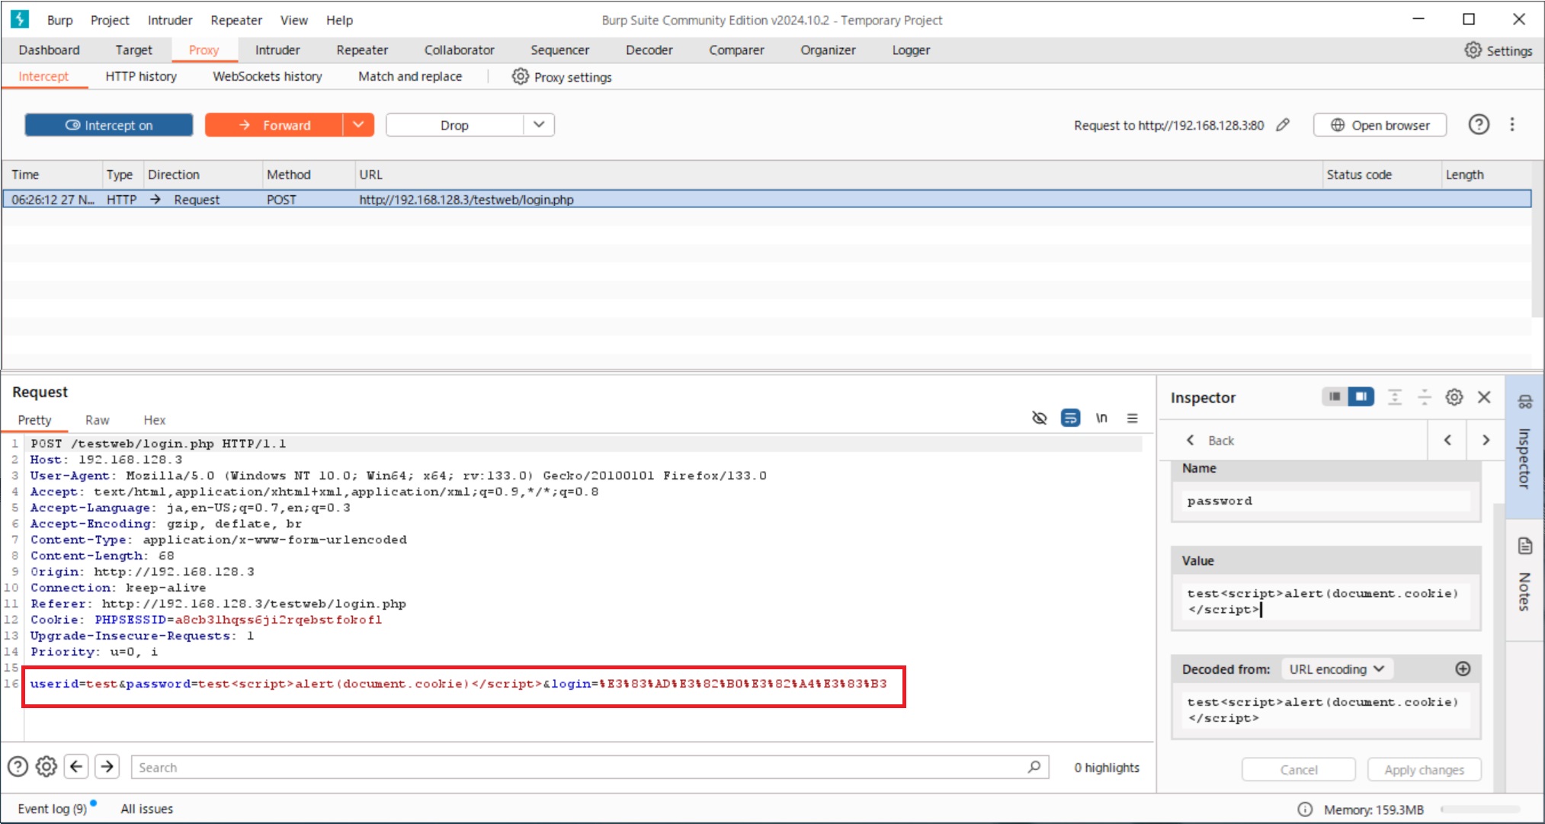Forward the intercepted request

(x=274, y=125)
